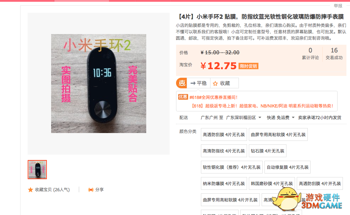Click the 分享 share icon
350x215 pixels.
tap(91, 189)
